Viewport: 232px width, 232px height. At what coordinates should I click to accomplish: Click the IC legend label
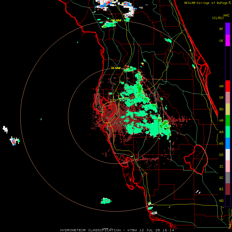pyautogui.click(x=221, y=167)
